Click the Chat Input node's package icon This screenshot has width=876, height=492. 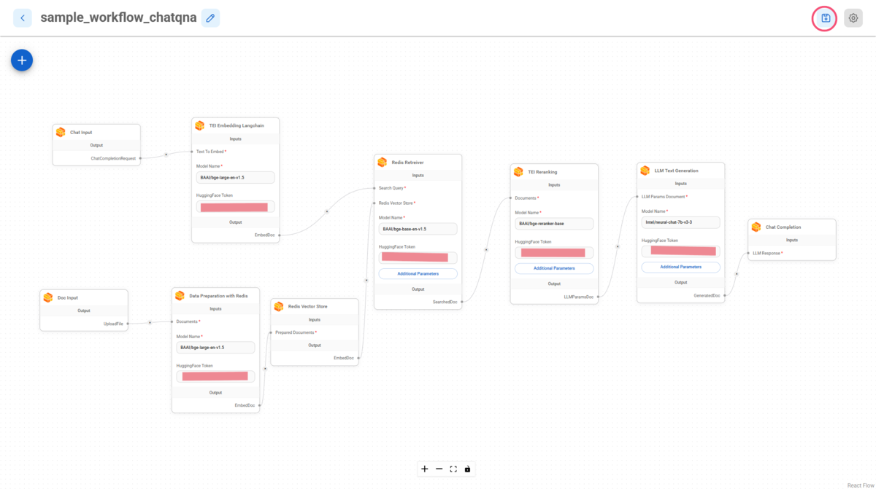pos(61,132)
